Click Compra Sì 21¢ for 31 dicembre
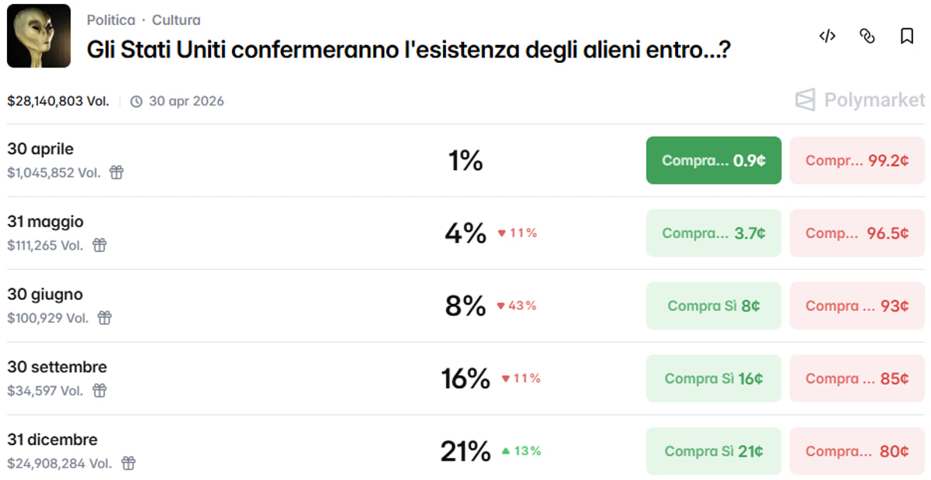This screenshot has width=931, height=480. tap(713, 451)
